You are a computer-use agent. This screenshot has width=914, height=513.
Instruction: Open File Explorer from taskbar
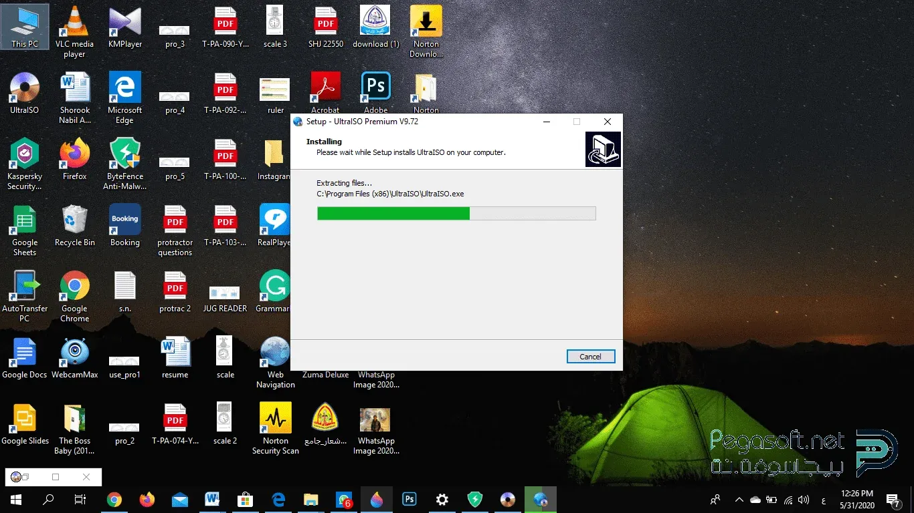(x=311, y=500)
